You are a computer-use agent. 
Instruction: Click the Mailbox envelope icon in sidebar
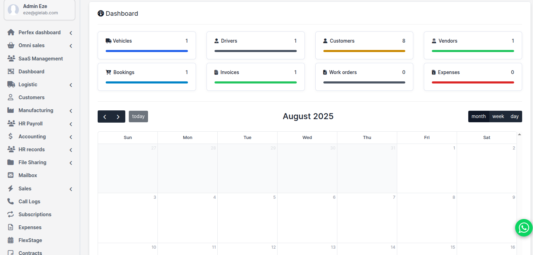point(11,175)
